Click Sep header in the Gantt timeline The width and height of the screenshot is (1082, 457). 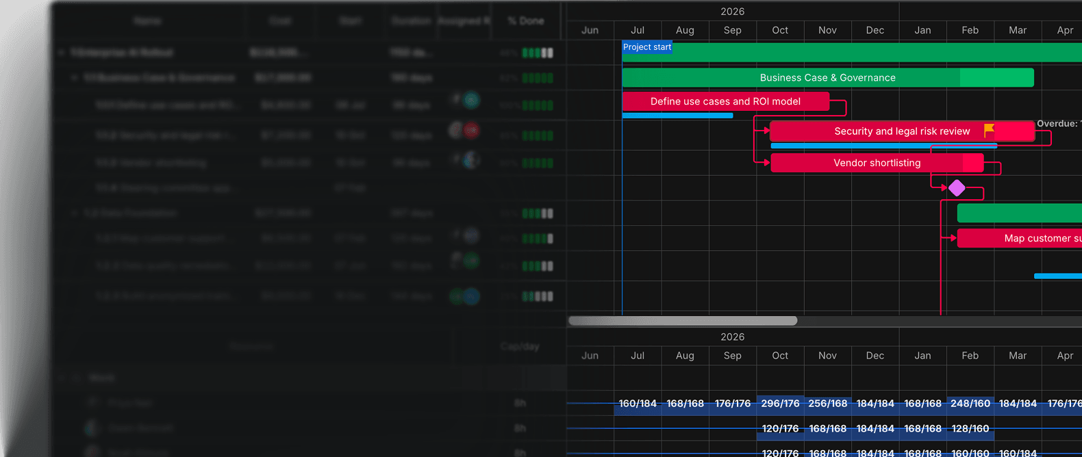click(733, 30)
